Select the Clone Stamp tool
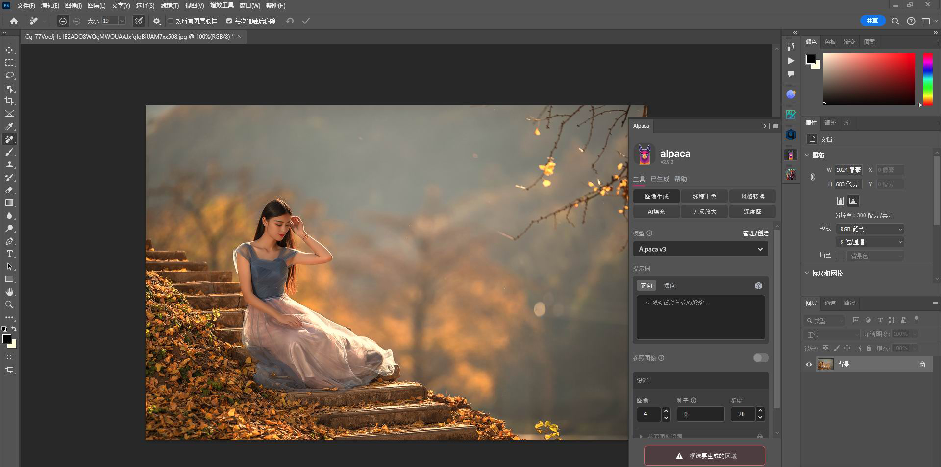Image resolution: width=941 pixels, height=467 pixels. pyautogui.click(x=9, y=165)
